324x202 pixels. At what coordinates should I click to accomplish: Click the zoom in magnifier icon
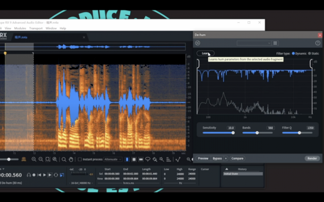click(34, 159)
